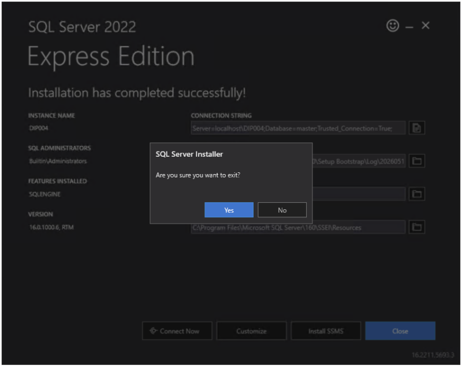The image size is (462, 366).
Task: Select the instance name DIP004
Action: [x=39, y=128]
